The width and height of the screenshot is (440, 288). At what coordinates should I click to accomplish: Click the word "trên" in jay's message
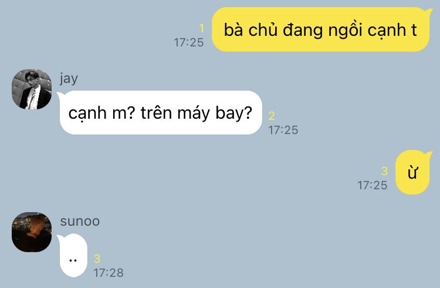point(156,112)
